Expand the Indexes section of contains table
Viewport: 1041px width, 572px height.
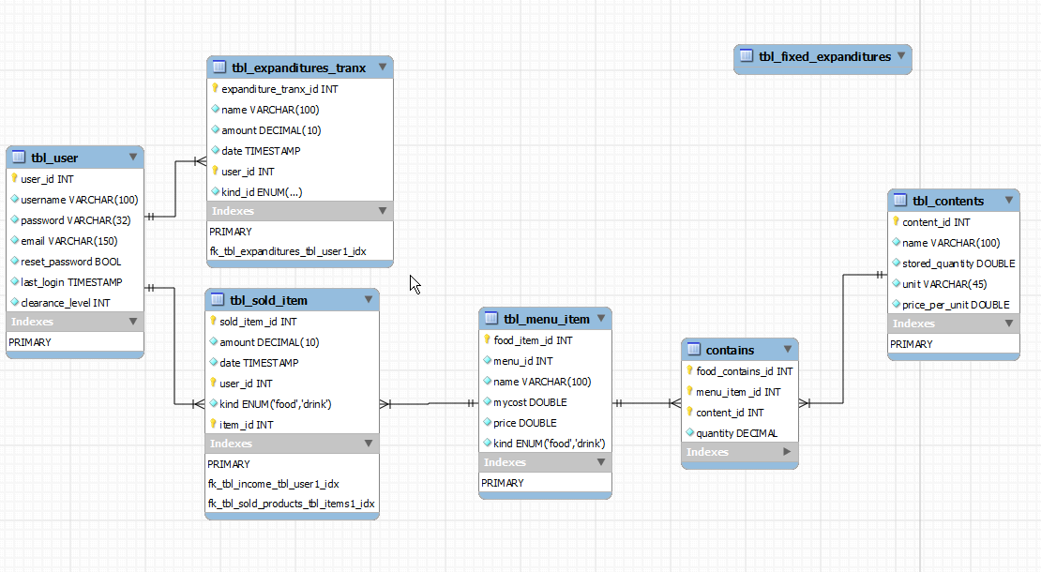pos(788,451)
